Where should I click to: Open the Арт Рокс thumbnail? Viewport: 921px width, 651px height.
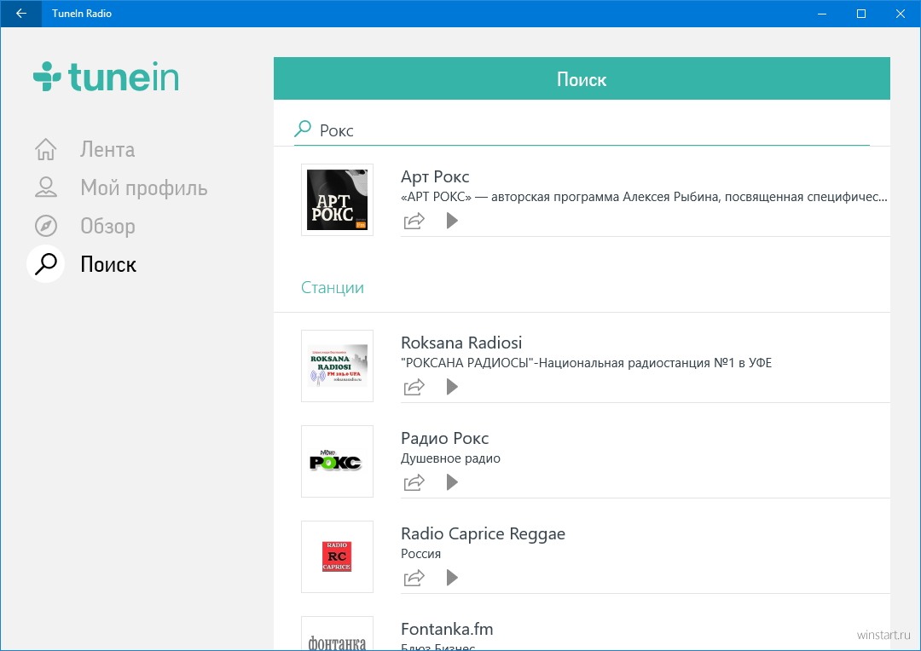click(x=337, y=199)
